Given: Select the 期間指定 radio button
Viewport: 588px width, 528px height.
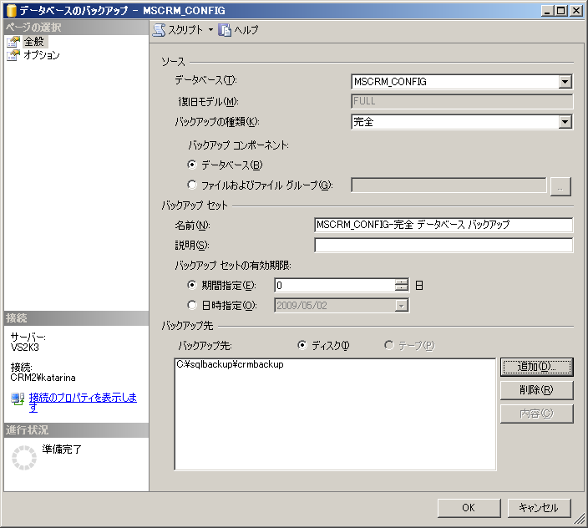Looking at the screenshot, I should (192, 285).
